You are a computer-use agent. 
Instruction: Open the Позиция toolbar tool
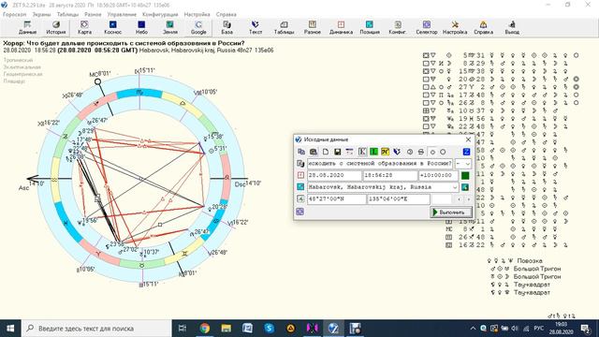(x=370, y=28)
